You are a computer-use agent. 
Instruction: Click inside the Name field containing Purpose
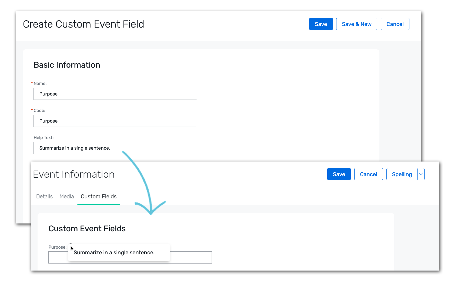tap(115, 94)
